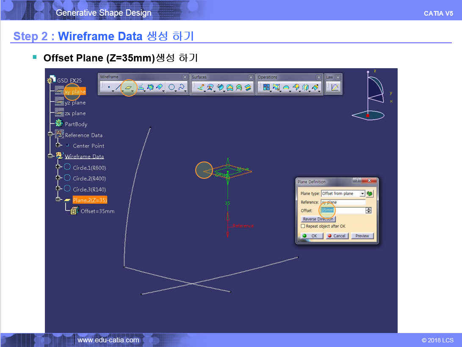Image resolution: width=462 pixels, height=347 pixels.
Task: Click the Law curve icon
Action: tap(335, 88)
